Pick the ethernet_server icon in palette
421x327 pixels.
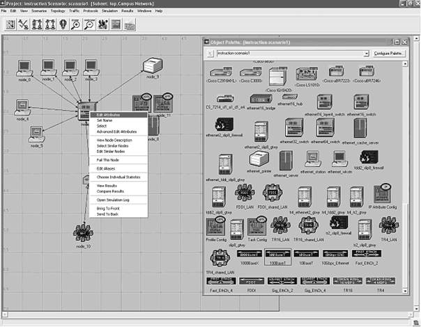click(x=287, y=160)
